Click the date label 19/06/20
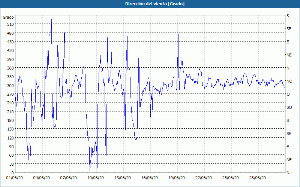The height and width of the screenshot is (187, 300). [x=177, y=178]
